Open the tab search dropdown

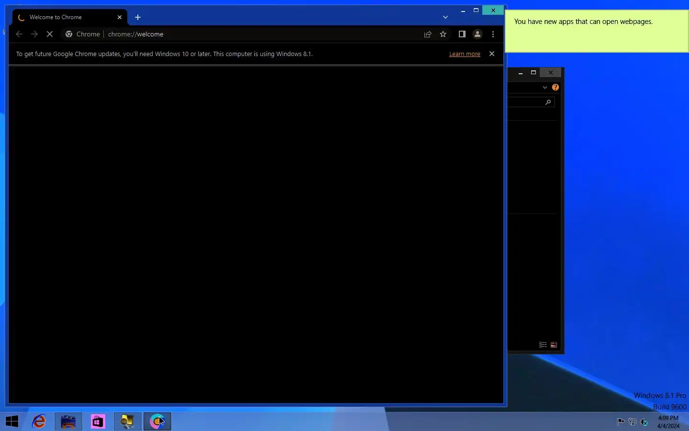445,17
